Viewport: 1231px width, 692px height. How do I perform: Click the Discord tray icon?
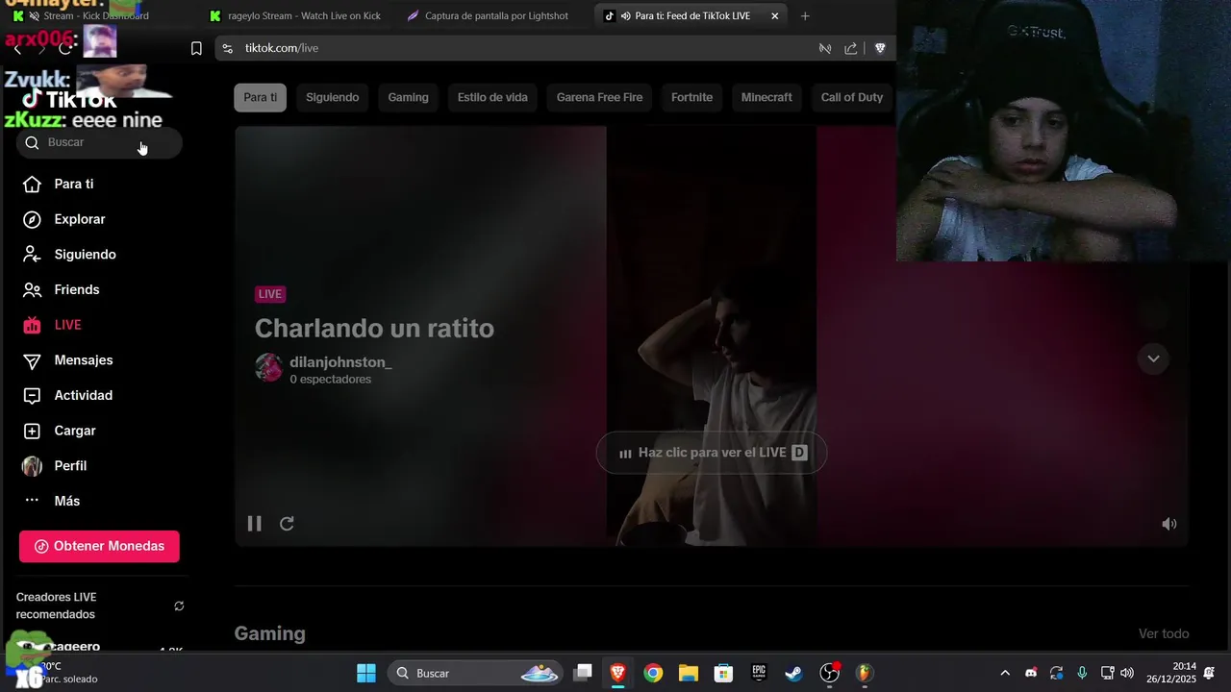[1031, 673]
